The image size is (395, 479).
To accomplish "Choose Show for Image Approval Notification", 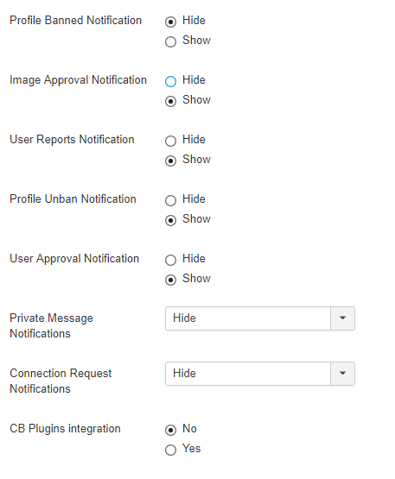I will [x=171, y=102].
